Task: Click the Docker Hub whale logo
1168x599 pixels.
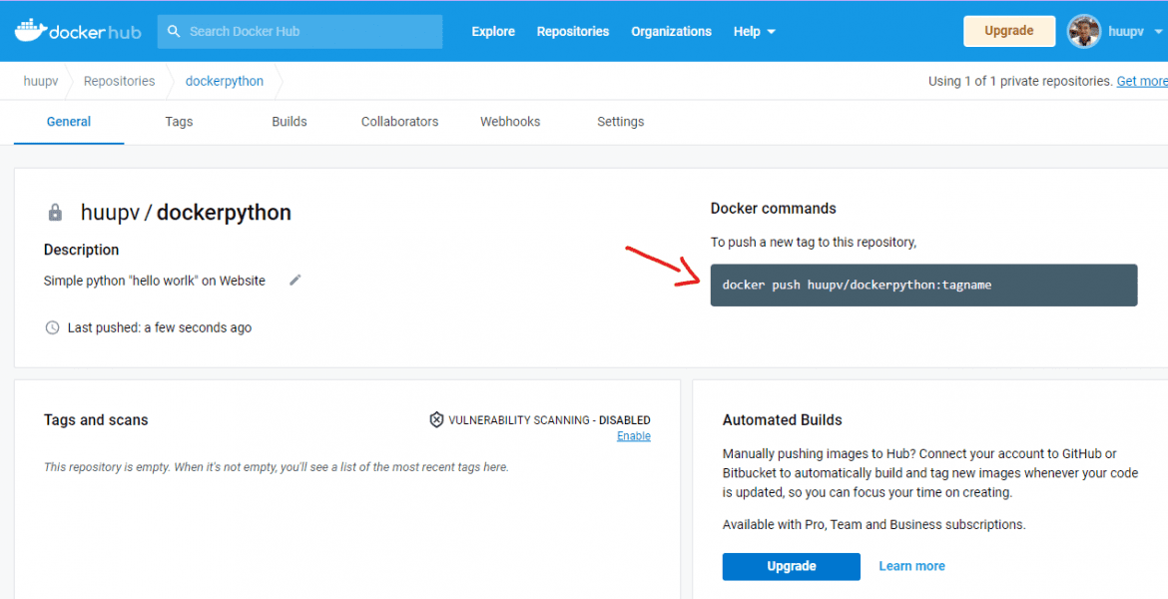Action: 32,30
